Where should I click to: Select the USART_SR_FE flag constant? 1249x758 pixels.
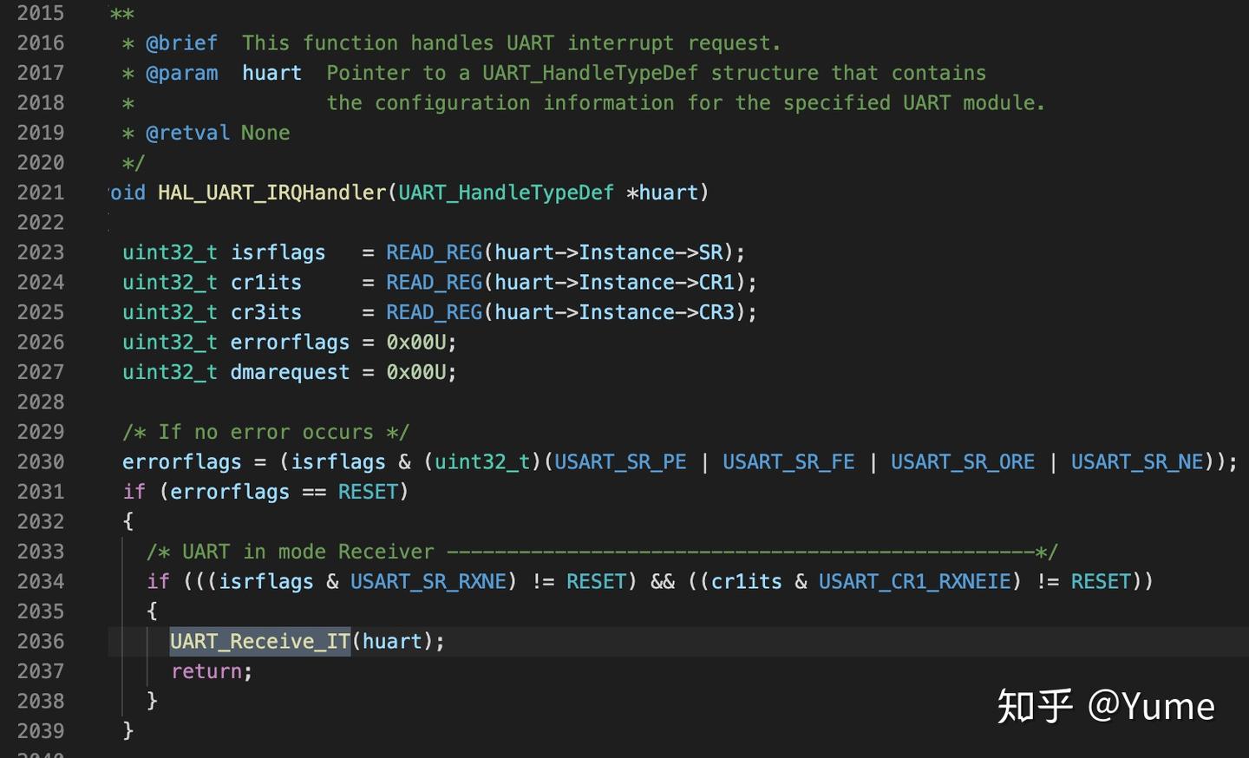788,462
